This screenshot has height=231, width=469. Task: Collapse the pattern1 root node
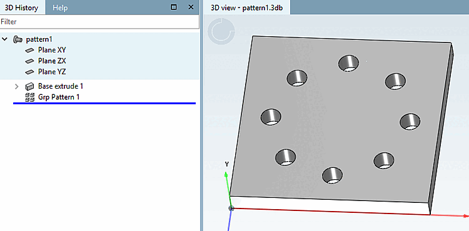pos(4,39)
